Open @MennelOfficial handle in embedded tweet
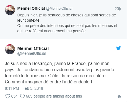The image size is (127, 102). (x=32, y=53)
